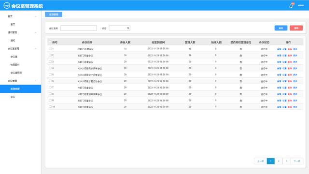Go to the next page with 下一页
Viewport: 309px width, 174px height.
point(297,161)
